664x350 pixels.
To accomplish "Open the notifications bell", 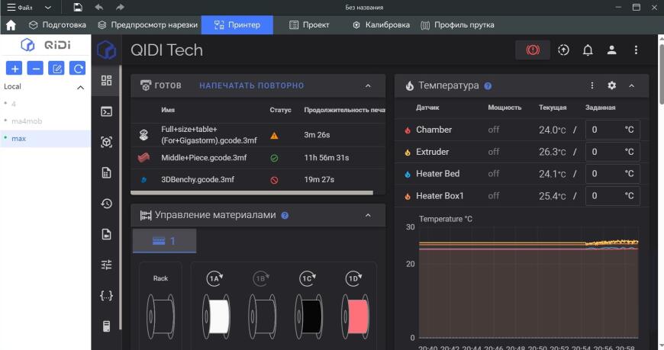I will [x=588, y=50].
